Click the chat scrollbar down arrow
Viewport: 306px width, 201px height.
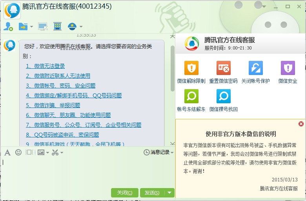(173, 144)
